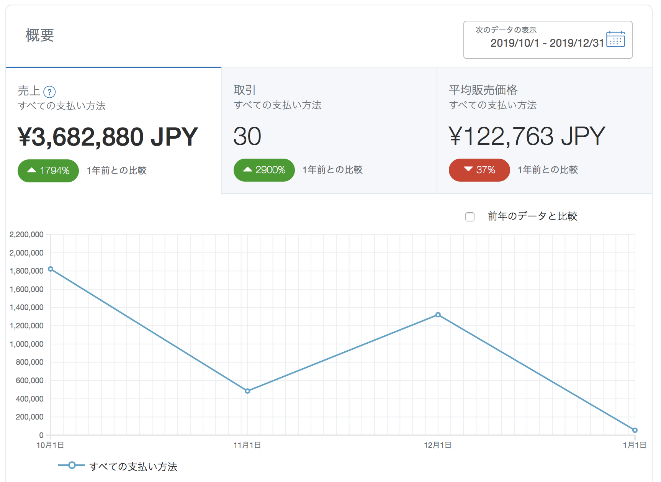Screen dimensions: 661x482
Task: Enable the 前年のデータと比較 checkbox
Action: coord(470,217)
